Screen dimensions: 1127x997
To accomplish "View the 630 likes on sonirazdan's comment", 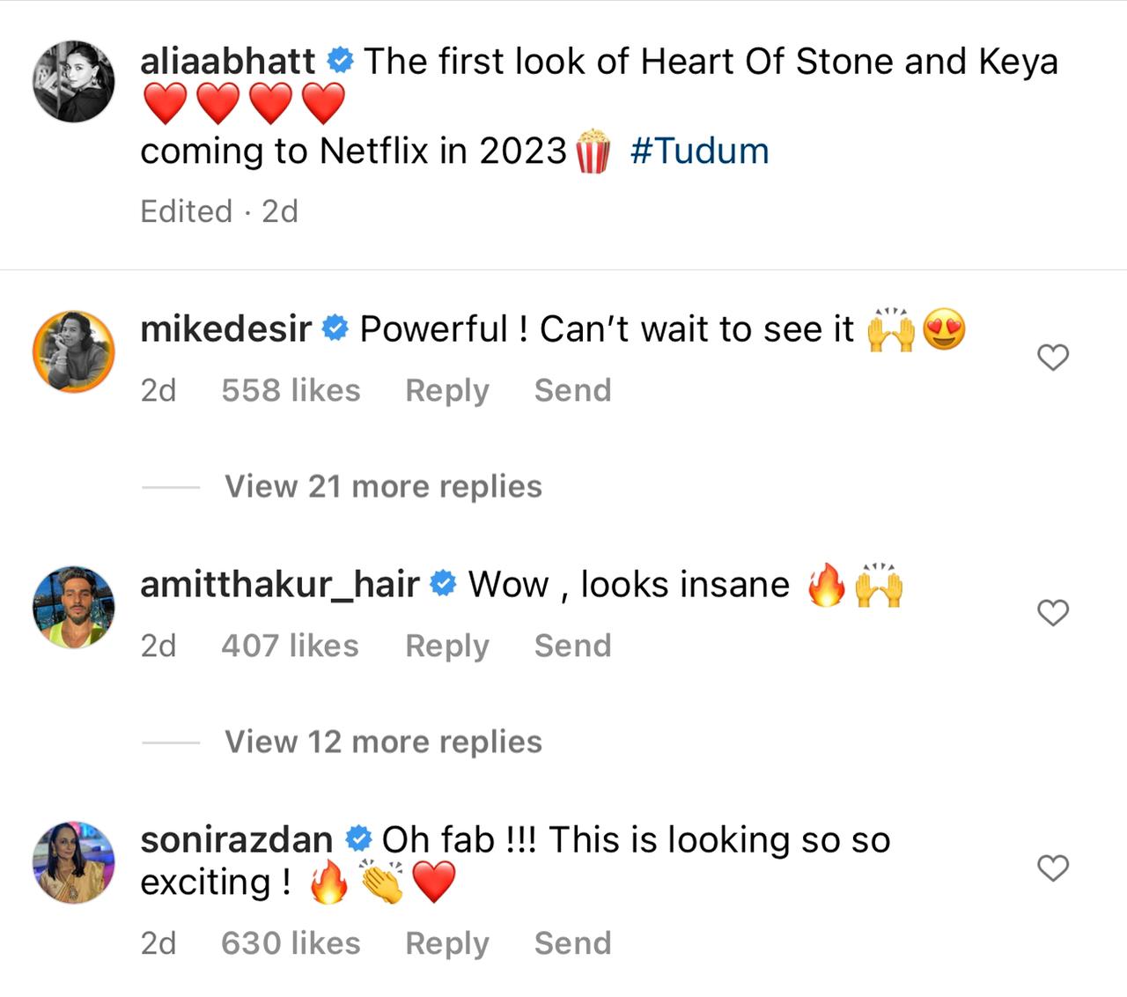I will [291, 943].
